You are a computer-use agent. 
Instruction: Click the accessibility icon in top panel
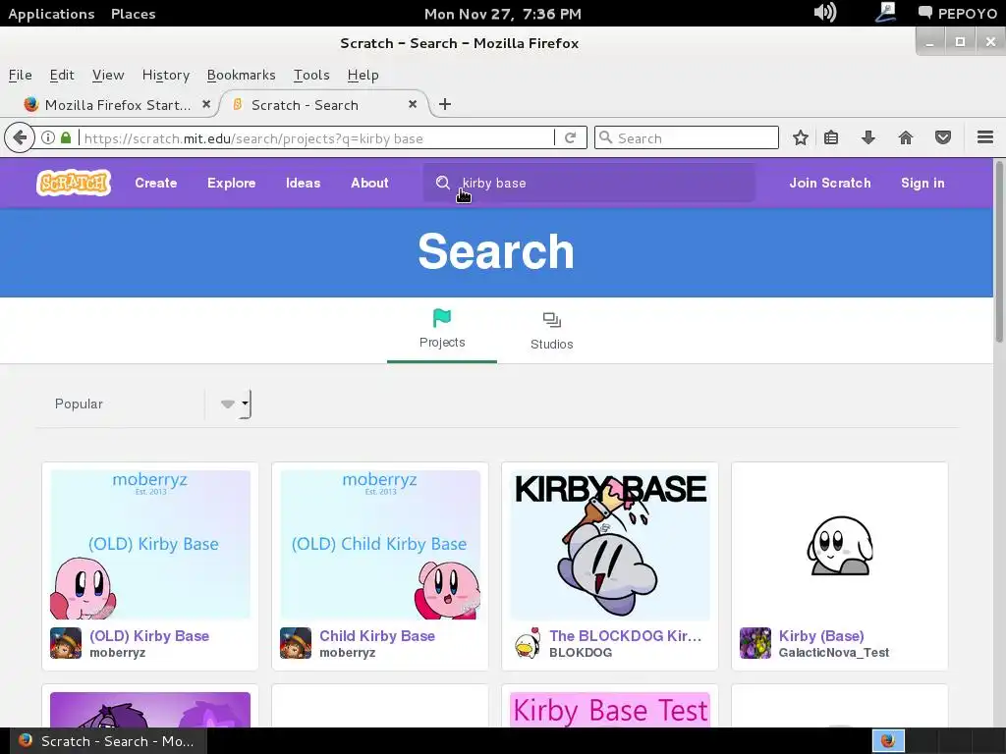click(x=887, y=12)
